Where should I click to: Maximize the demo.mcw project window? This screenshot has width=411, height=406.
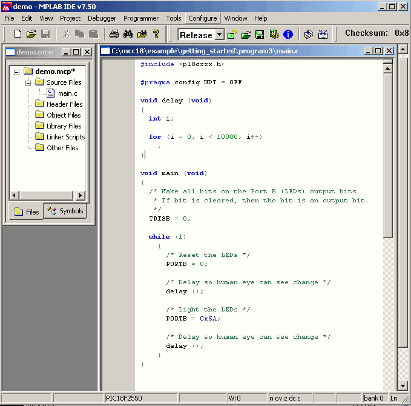pyautogui.click(x=76, y=52)
